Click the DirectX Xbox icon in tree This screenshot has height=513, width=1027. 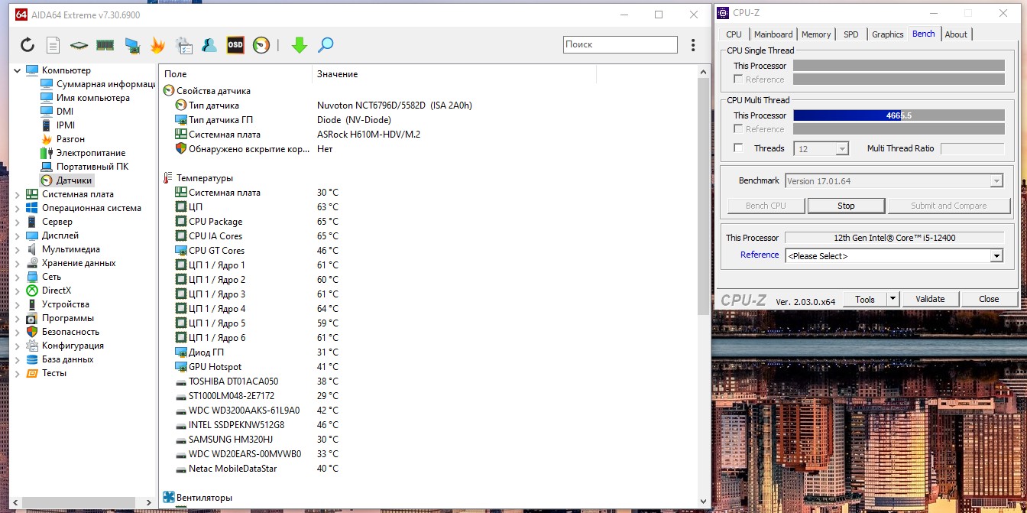(32, 291)
